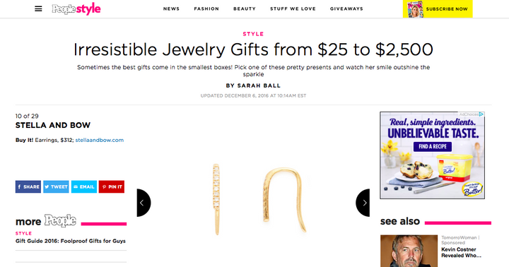Open Kevin Costner sponsored thumbnail
The height and width of the screenshot is (267, 509).
(409, 251)
